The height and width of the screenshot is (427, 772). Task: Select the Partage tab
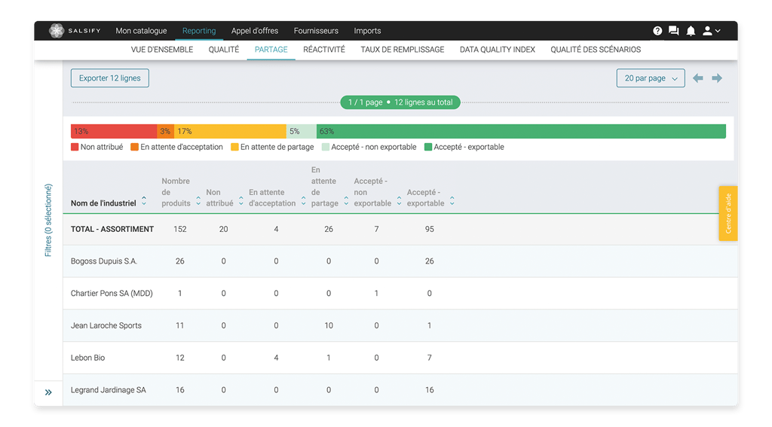271,50
